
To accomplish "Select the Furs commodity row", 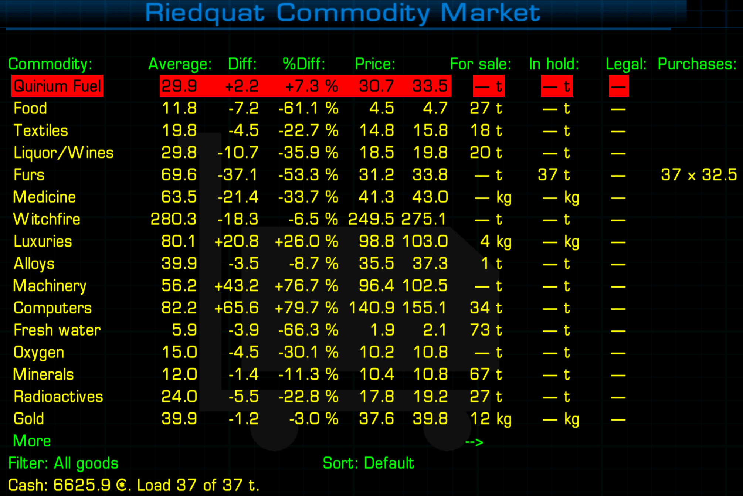I will pyautogui.click(x=29, y=175).
